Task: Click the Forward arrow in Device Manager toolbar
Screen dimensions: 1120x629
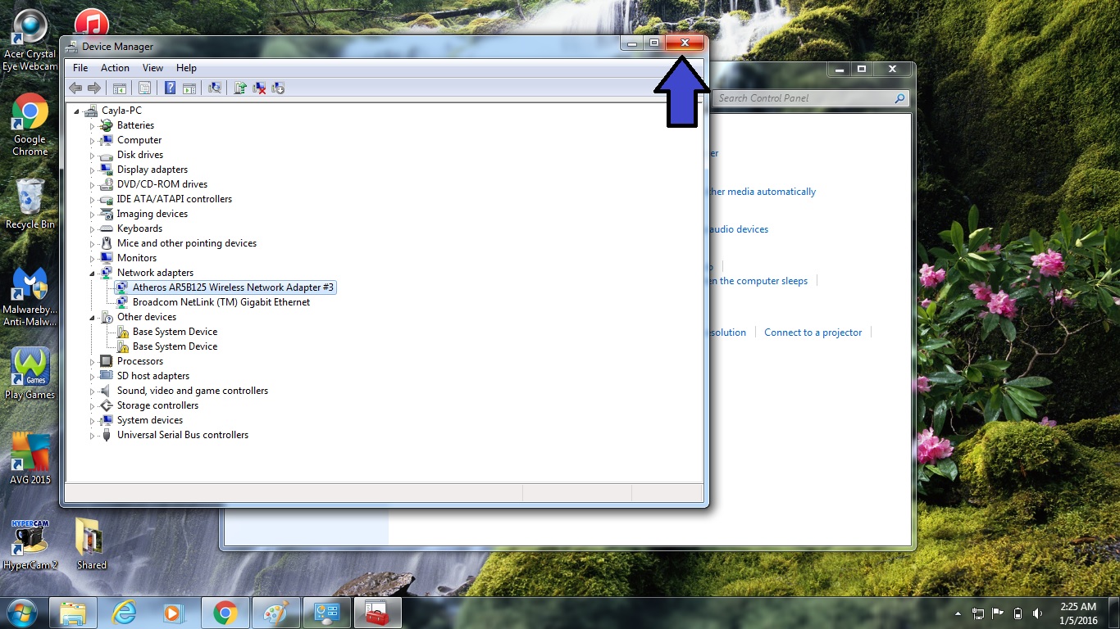Action: point(94,88)
